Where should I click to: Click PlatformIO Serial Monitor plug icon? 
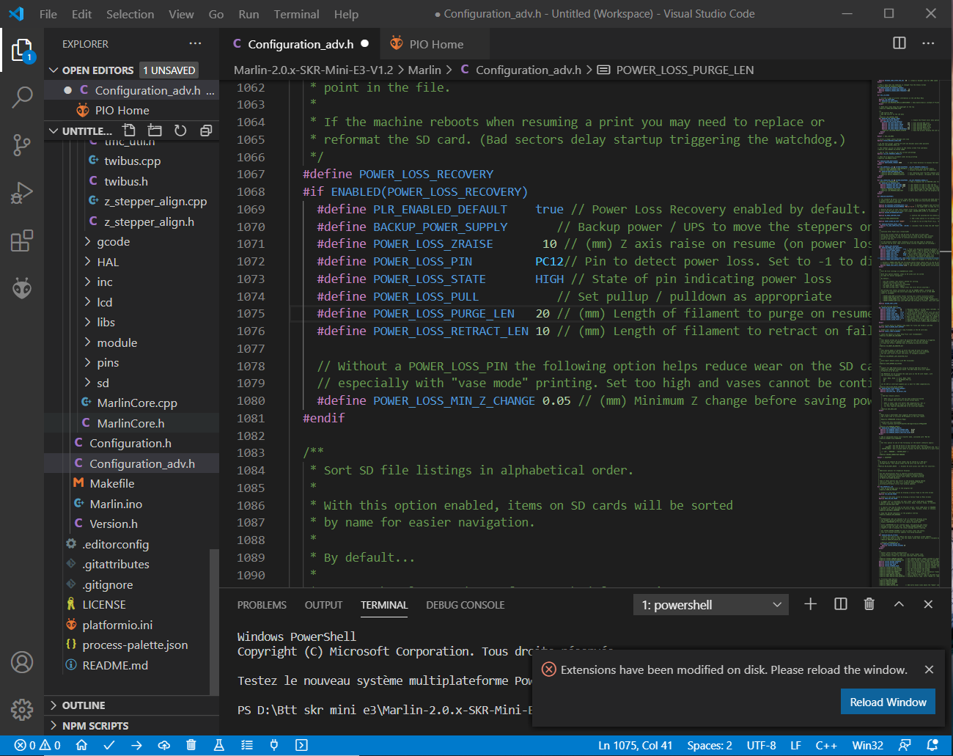click(x=274, y=745)
